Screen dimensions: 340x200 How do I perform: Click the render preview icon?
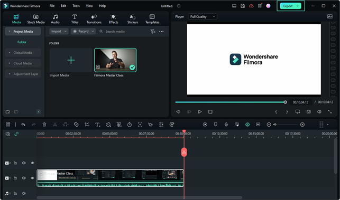coord(205,125)
